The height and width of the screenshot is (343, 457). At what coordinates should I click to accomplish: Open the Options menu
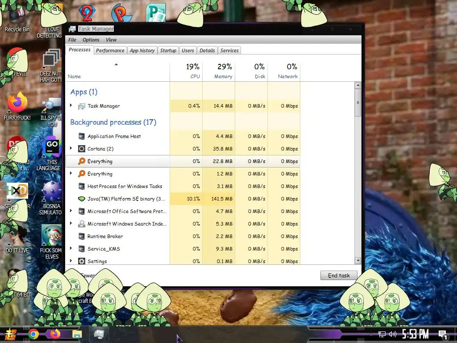tap(91, 40)
